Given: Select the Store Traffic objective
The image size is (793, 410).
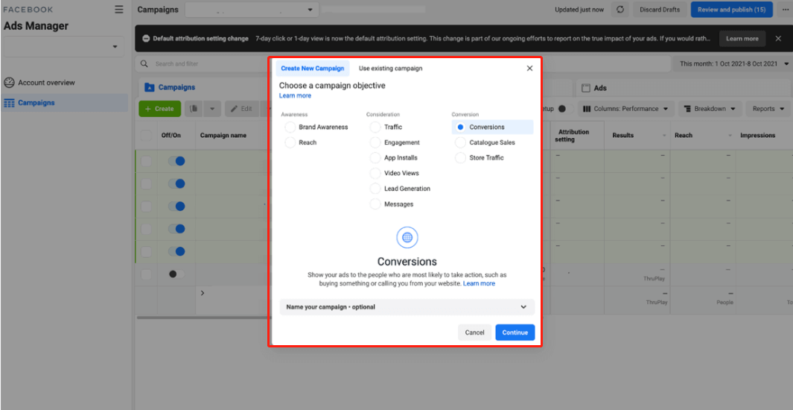Looking at the screenshot, I should click(x=460, y=158).
